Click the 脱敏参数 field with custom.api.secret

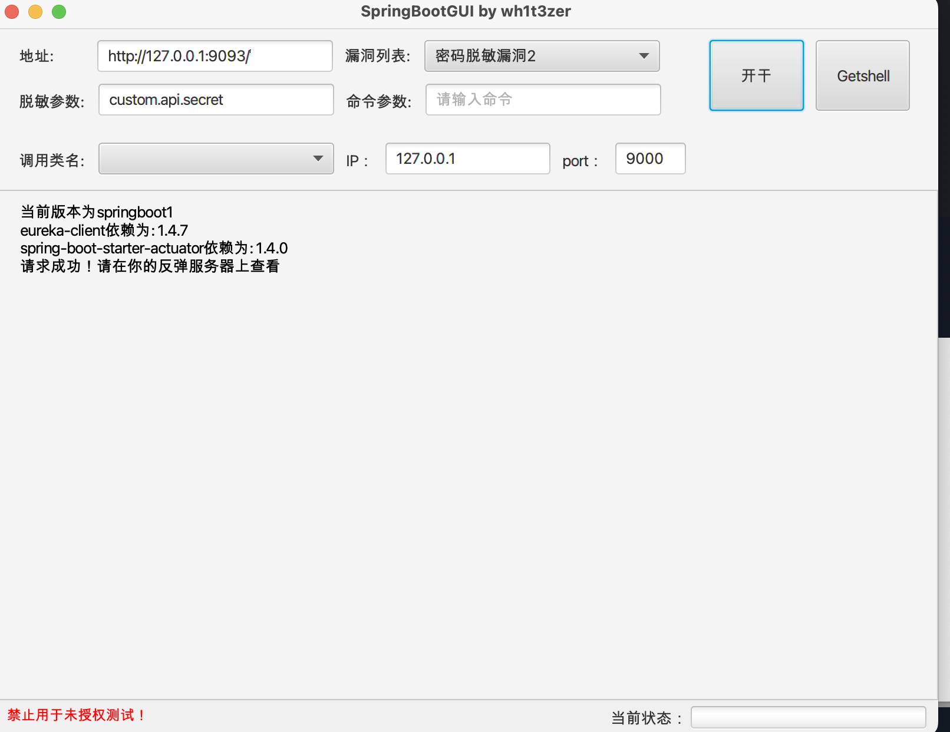click(216, 100)
